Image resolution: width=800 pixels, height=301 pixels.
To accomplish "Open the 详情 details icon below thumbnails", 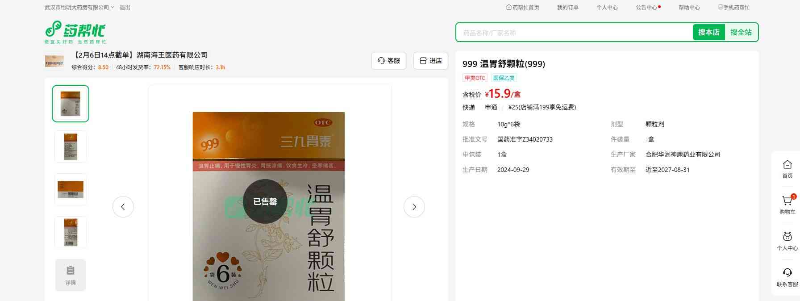I will (x=71, y=275).
